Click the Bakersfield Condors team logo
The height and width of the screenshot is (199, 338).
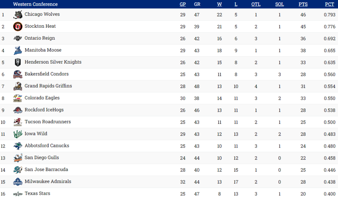pyautogui.click(x=18, y=74)
